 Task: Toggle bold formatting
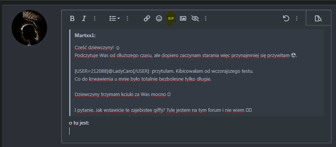tap(72, 19)
